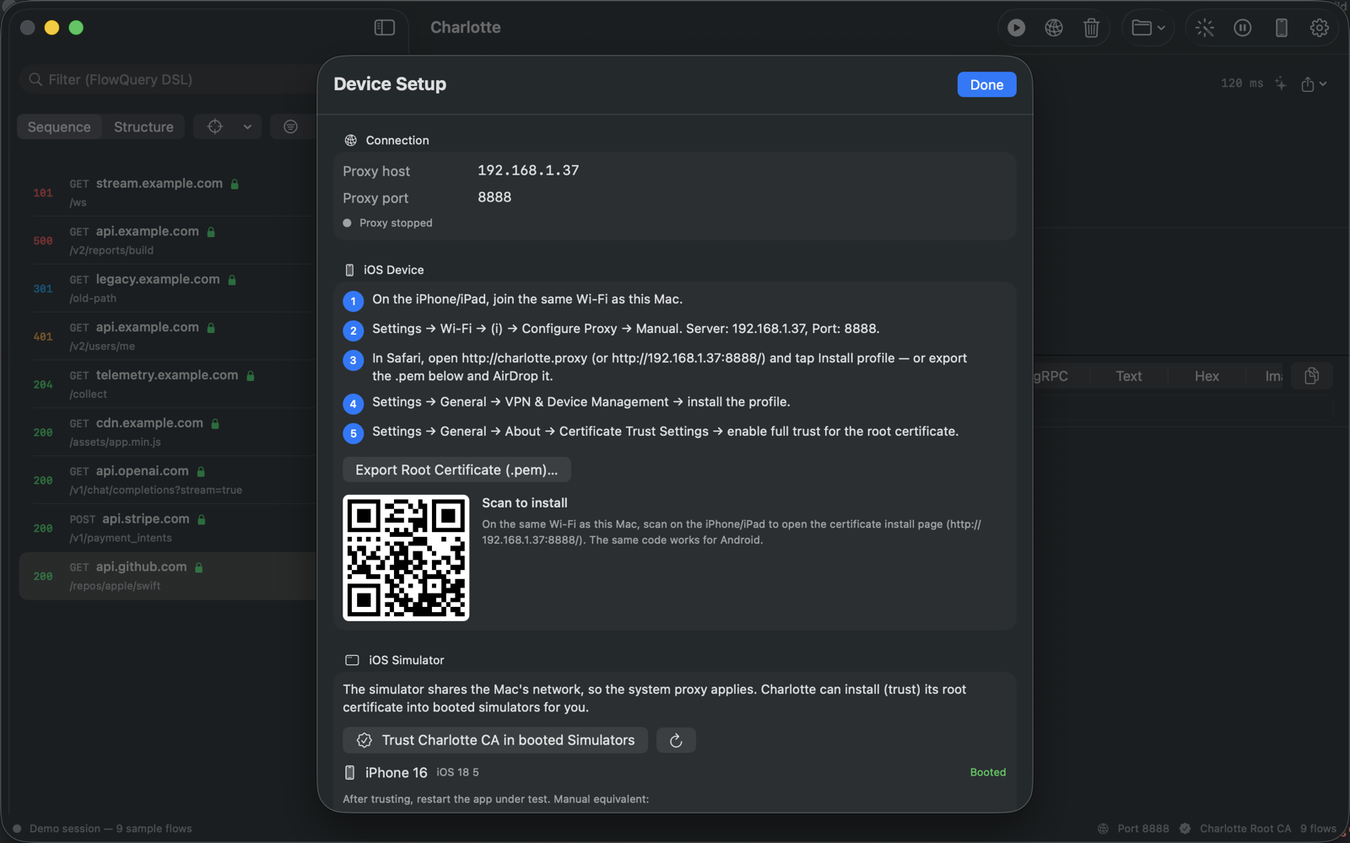The image size is (1350, 843).
Task: Toggle the sidebar with the panel icon
Action: (x=385, y=28)
